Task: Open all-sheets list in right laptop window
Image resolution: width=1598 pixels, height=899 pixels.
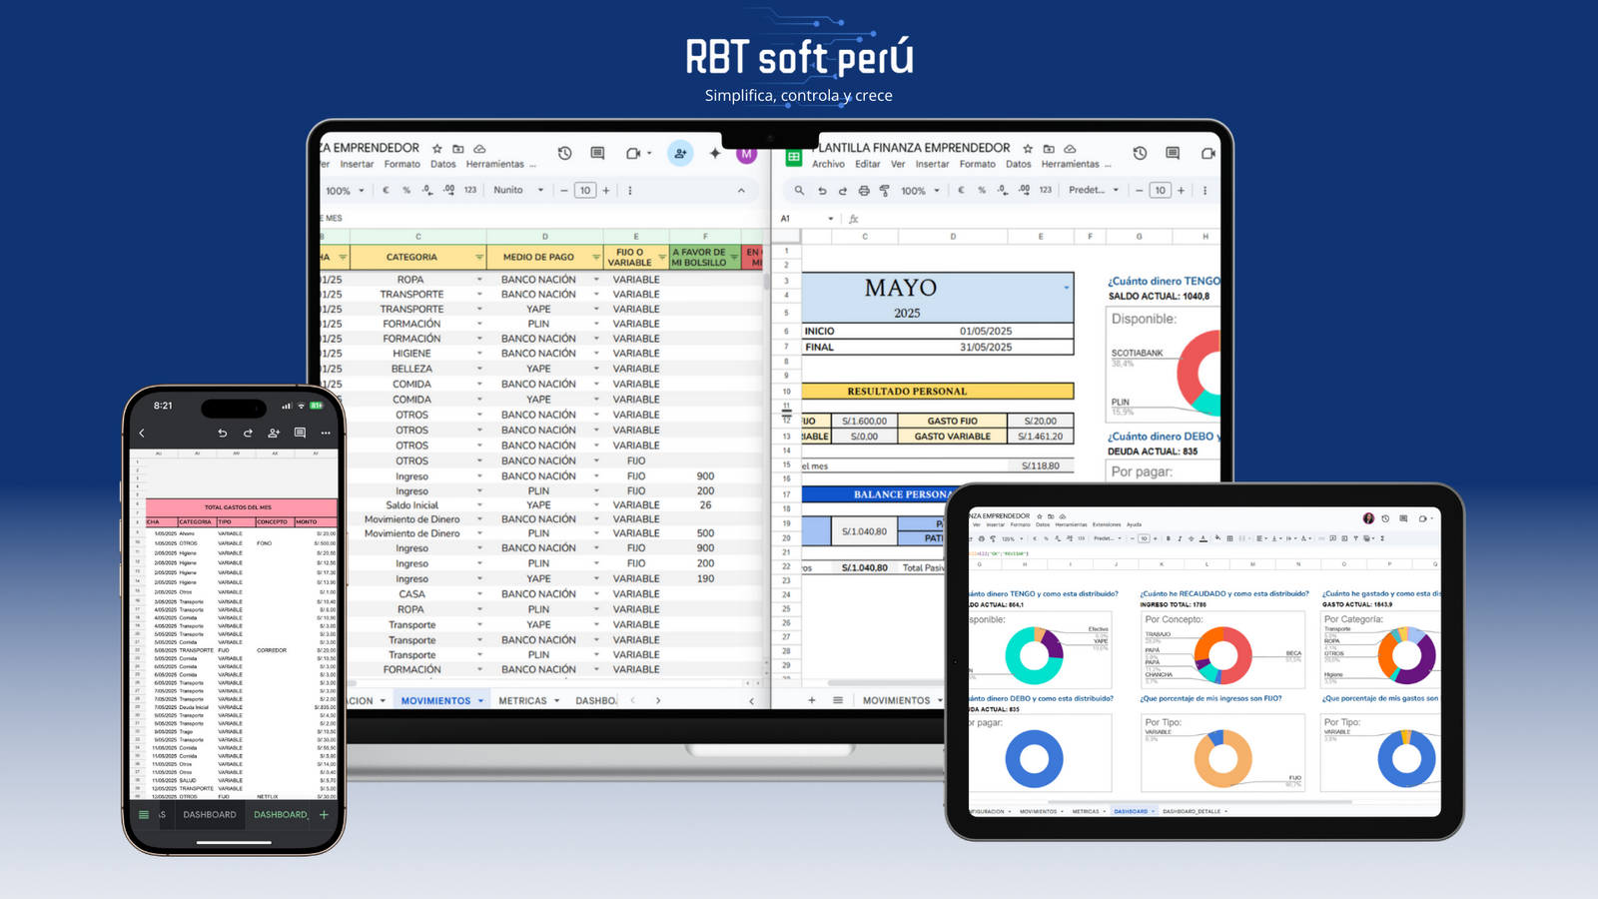Action: [x=838, y=700]
